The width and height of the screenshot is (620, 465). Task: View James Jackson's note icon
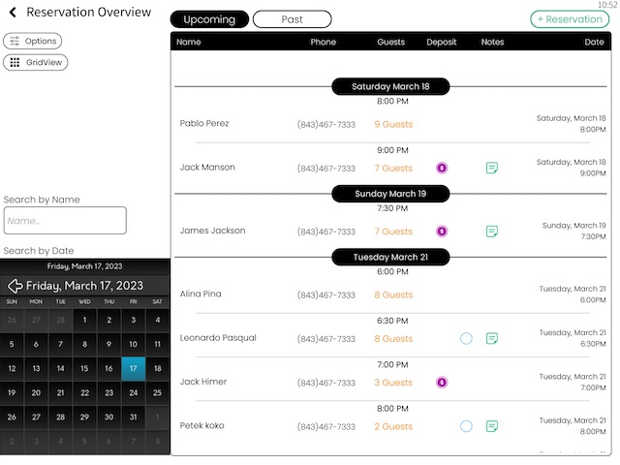click(491, 232)
